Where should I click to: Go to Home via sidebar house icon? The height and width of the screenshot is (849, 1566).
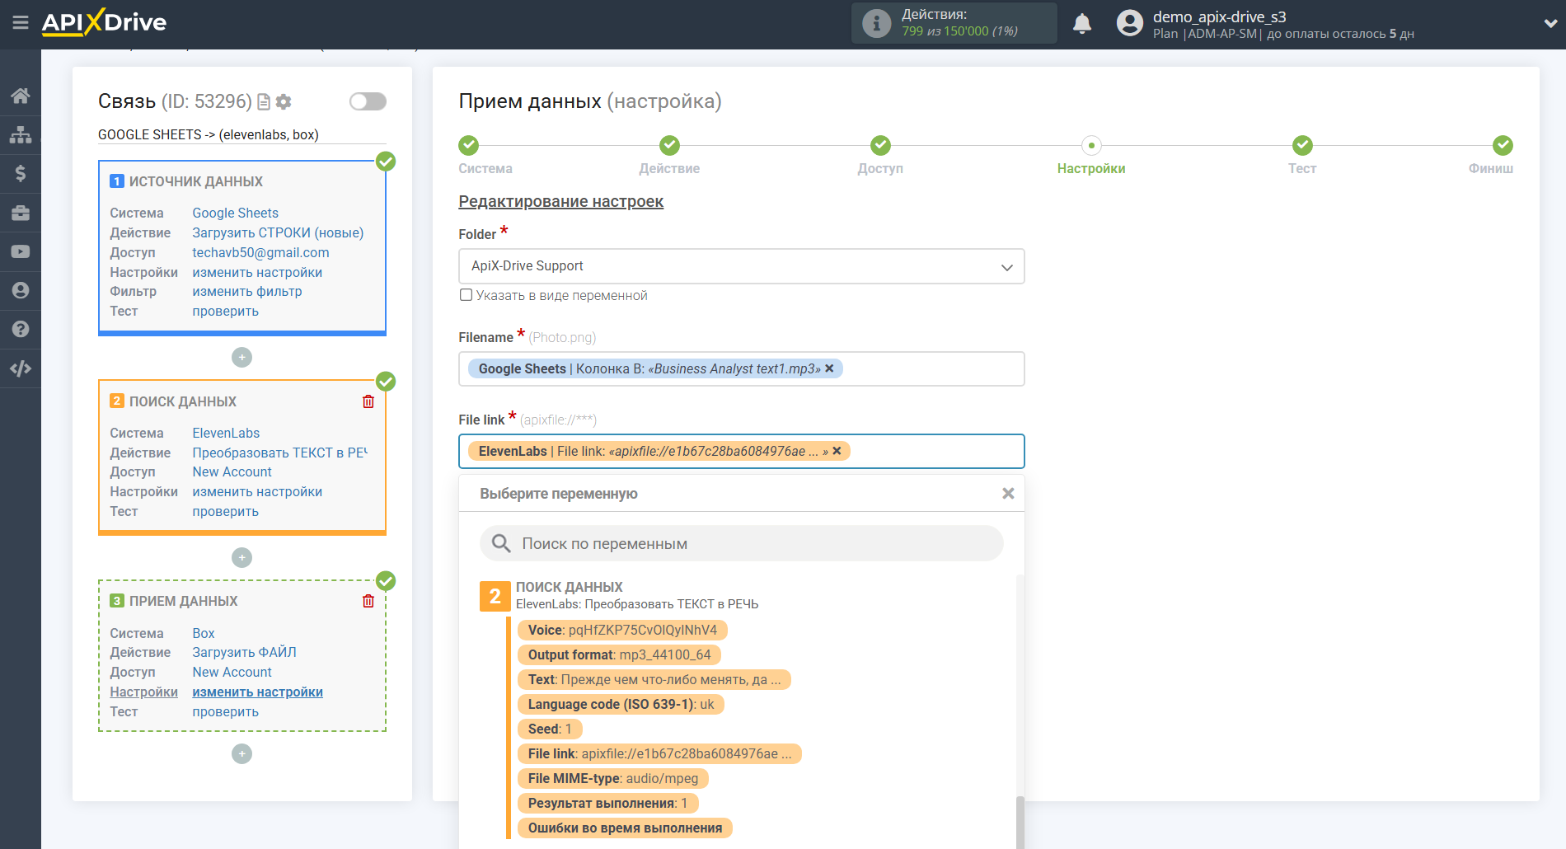pyautogui.click(x=21, y=96)
